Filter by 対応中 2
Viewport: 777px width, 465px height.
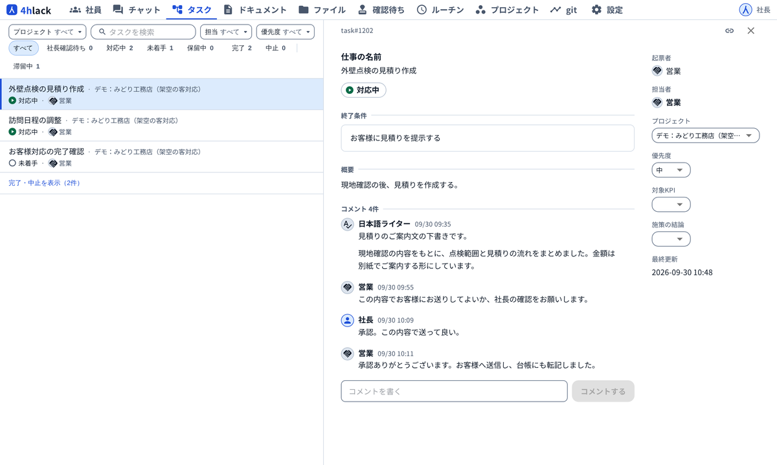coord(120,48)
